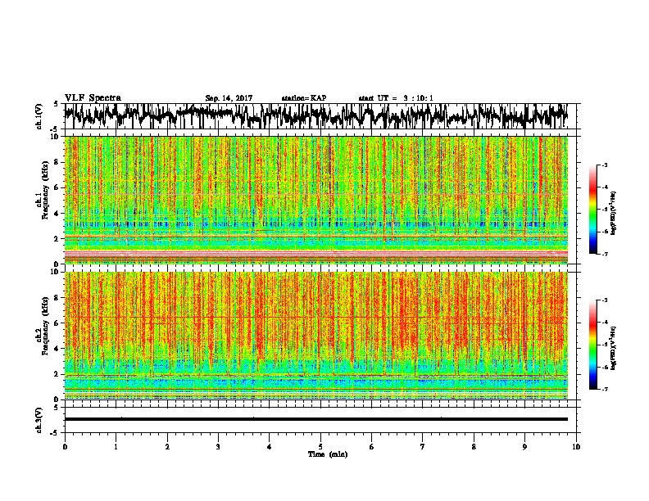Click the "VLF Spectra" plot title

[x=93, y=98]
